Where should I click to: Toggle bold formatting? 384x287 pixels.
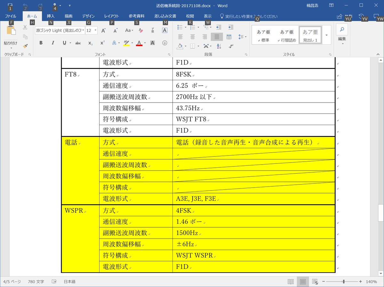pyautogui.click(x=41, y=43)
